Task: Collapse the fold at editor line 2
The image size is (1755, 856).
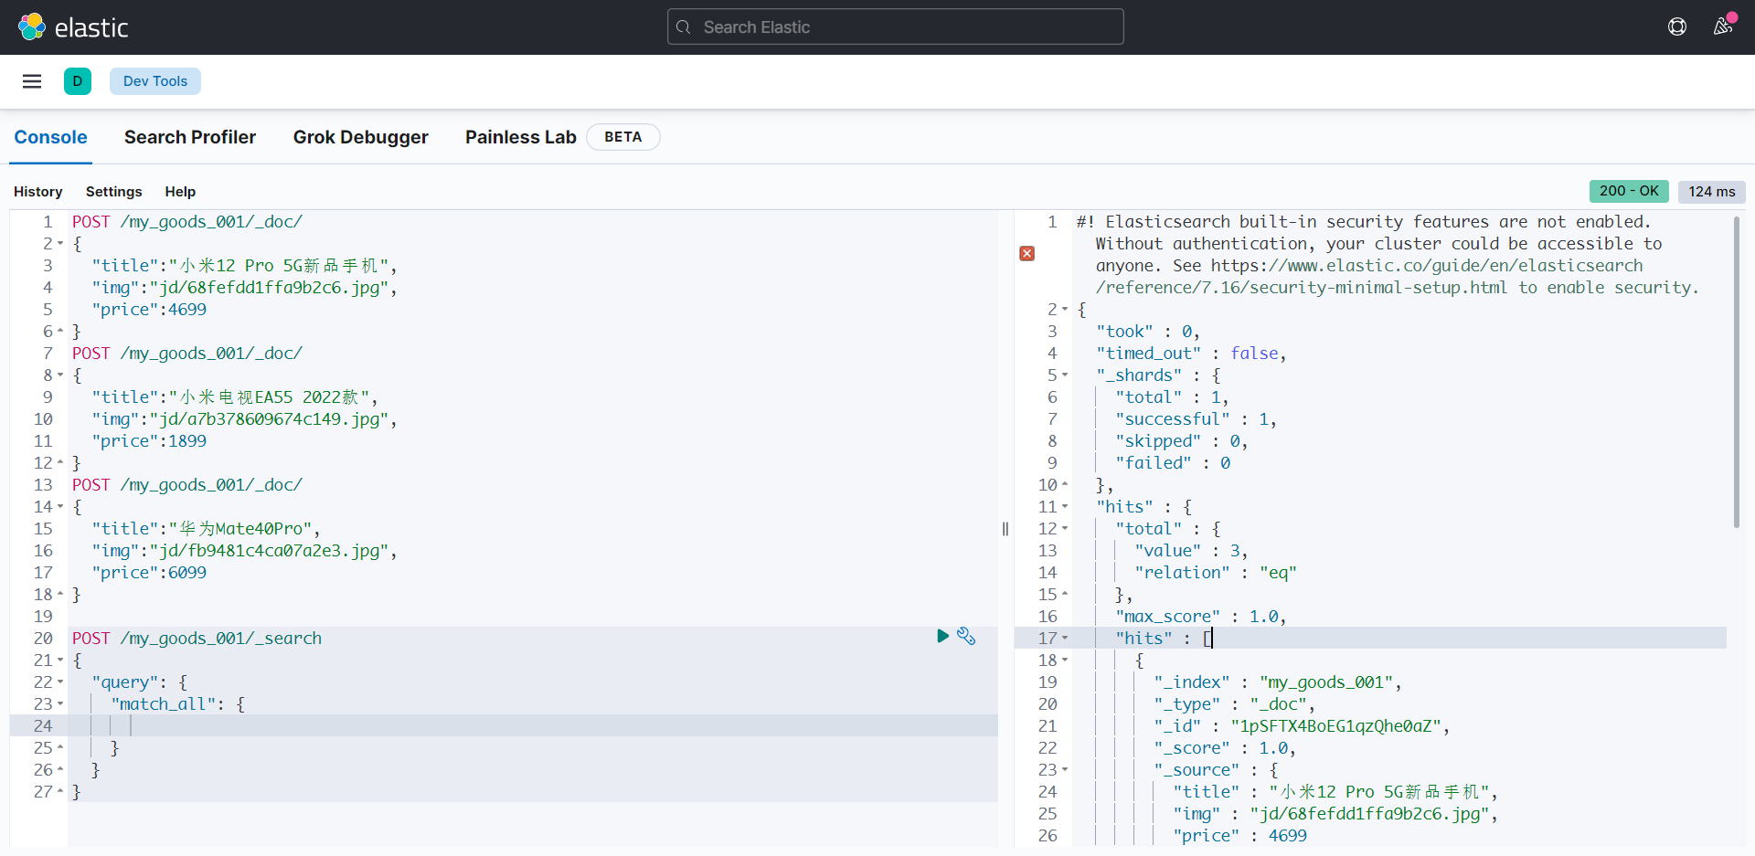Action: (x=60, y=244)
